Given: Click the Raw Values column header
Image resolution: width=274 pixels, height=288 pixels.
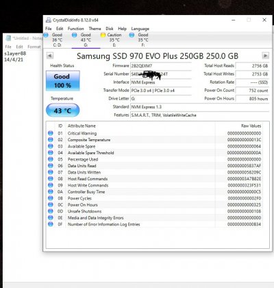Looking at the screenshot, I should (x=251, y=125).
